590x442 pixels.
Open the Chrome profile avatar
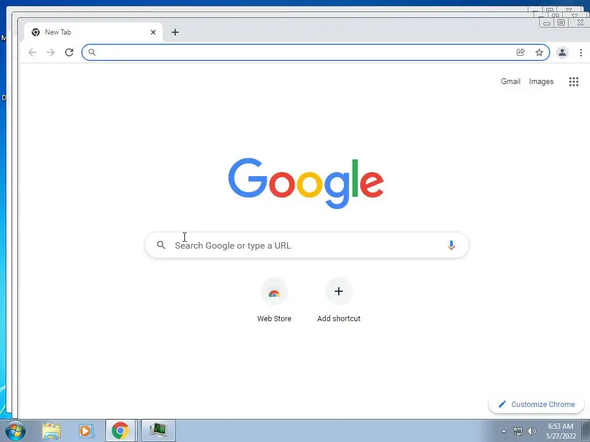(x=562, y=52)
